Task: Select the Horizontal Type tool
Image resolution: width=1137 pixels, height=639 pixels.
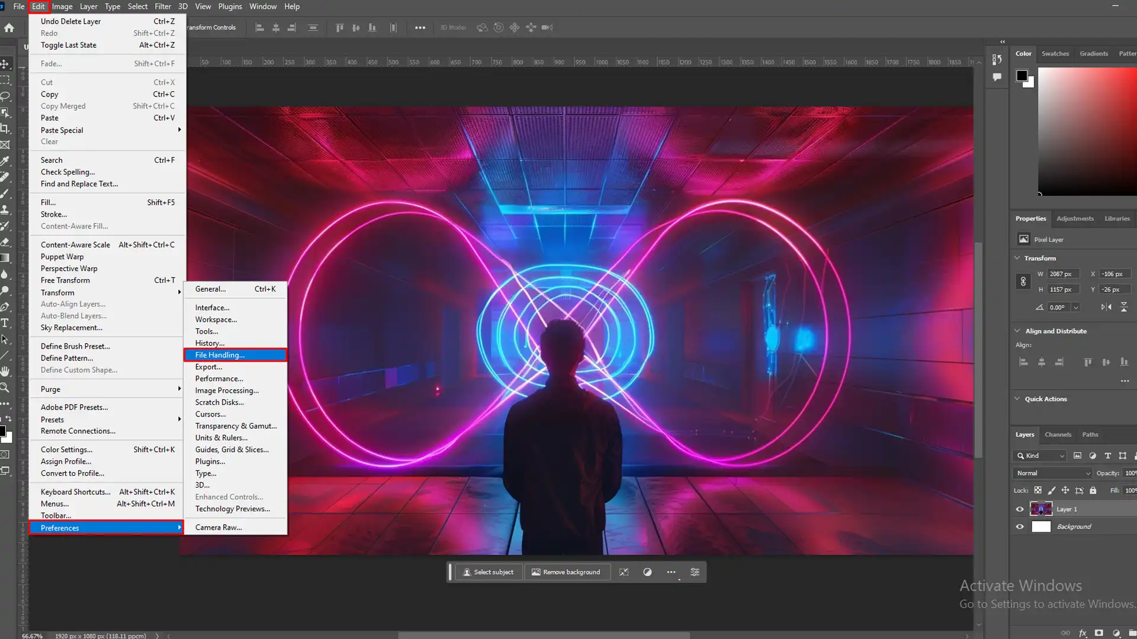Action: (x=5, y=323)
